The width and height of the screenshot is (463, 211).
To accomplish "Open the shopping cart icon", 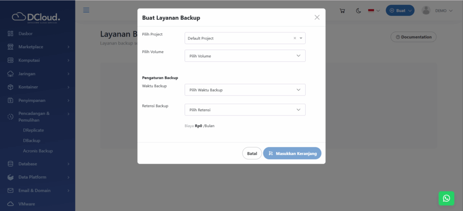I will tap(342, 11).
